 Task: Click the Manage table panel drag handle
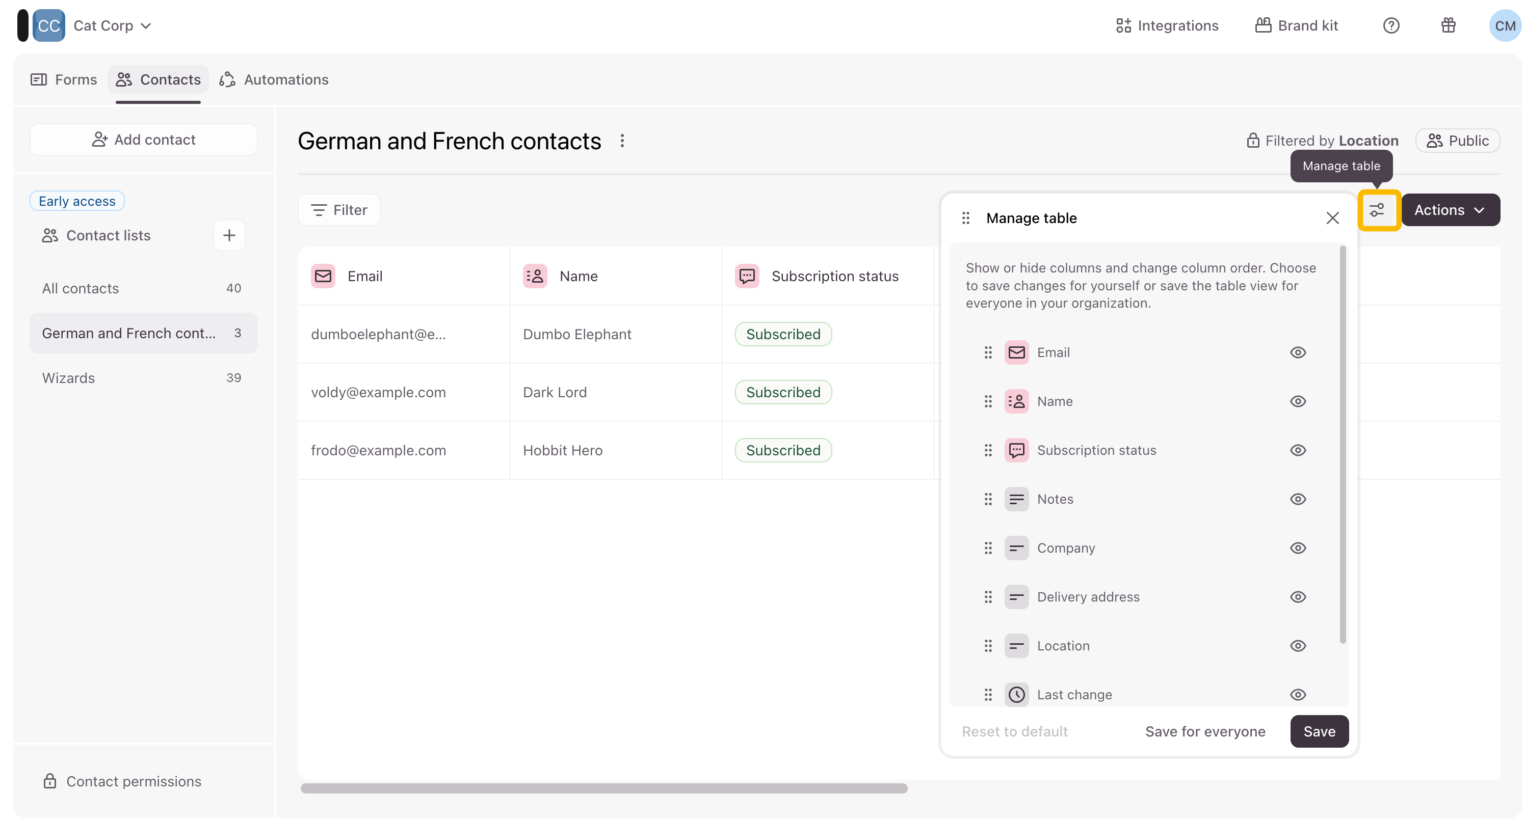coord(965,218)
